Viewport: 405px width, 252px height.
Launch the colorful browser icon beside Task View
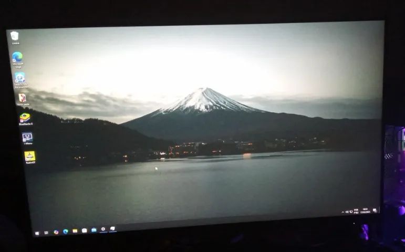point(56,232)
